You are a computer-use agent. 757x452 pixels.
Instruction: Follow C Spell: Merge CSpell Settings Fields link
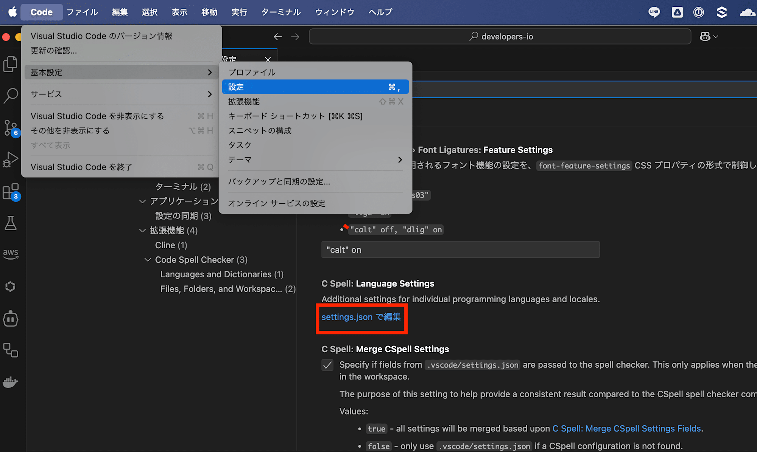pos(627,429)
